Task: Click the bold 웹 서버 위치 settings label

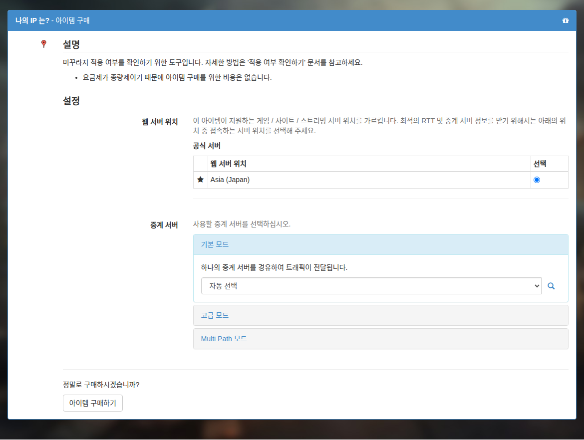Action: 160,122
